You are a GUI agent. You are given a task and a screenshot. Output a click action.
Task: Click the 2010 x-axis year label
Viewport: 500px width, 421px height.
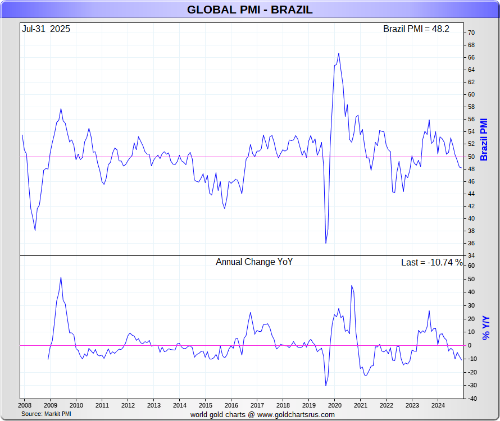76,405
